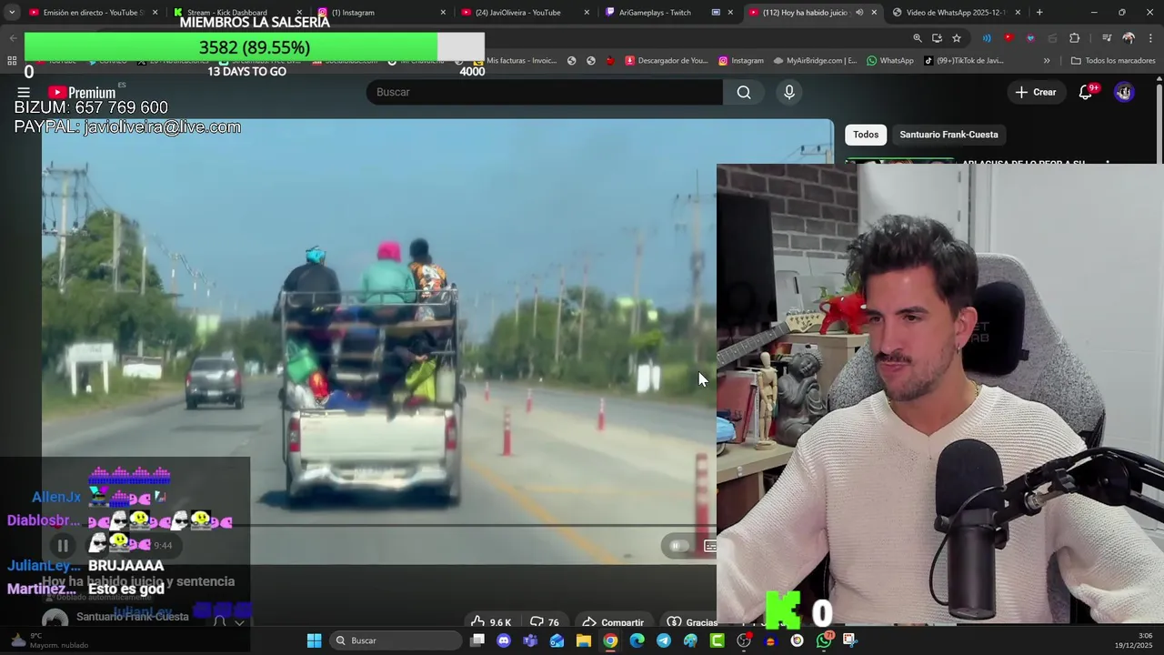Toggle the autoplay switch in player
1164x655 pixels.
(x=678, y=546)
